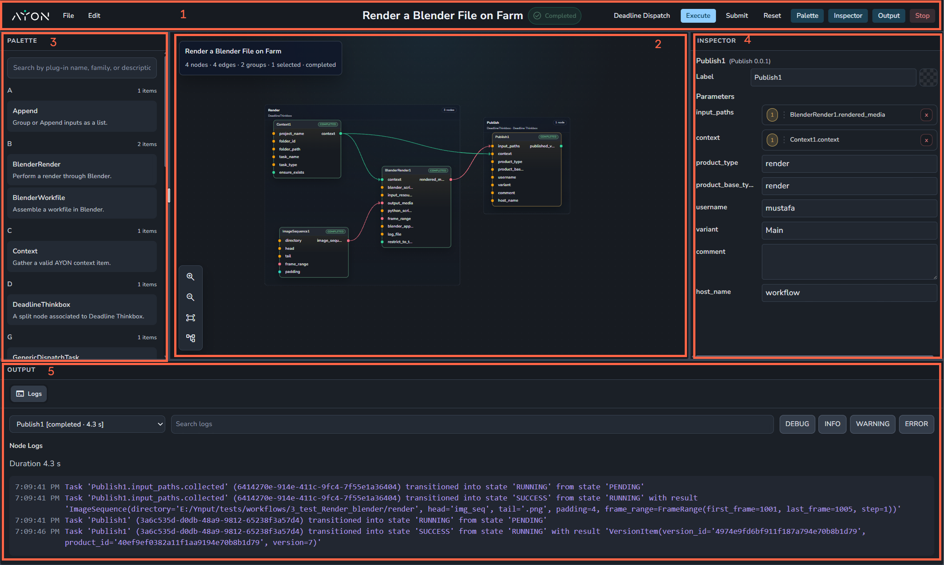Click the frame_range port on BlenderRender1
This screenshot has width=944, height=565.
(382, 219)
